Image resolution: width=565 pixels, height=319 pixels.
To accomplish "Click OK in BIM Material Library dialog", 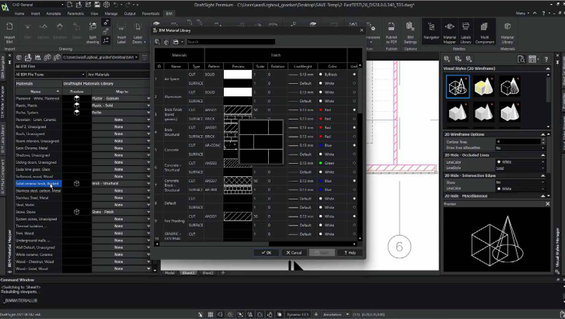I will coord(267,253).
